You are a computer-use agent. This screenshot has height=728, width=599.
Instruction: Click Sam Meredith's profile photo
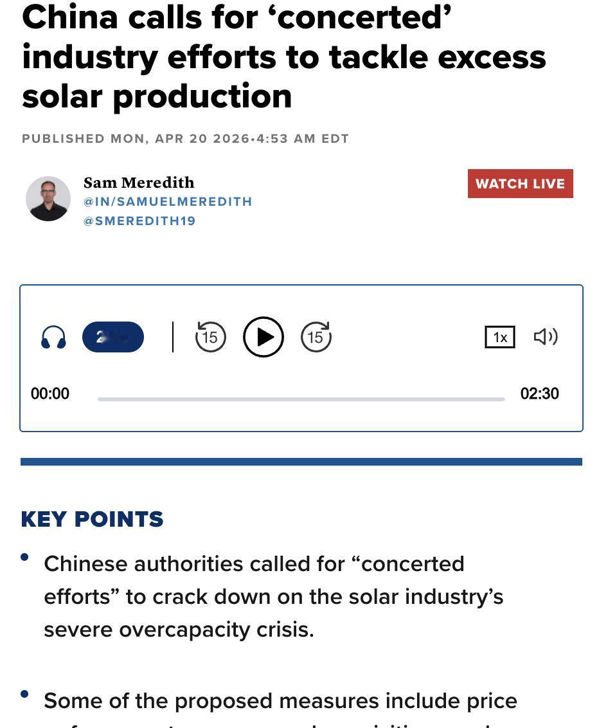tap(48, 199)
